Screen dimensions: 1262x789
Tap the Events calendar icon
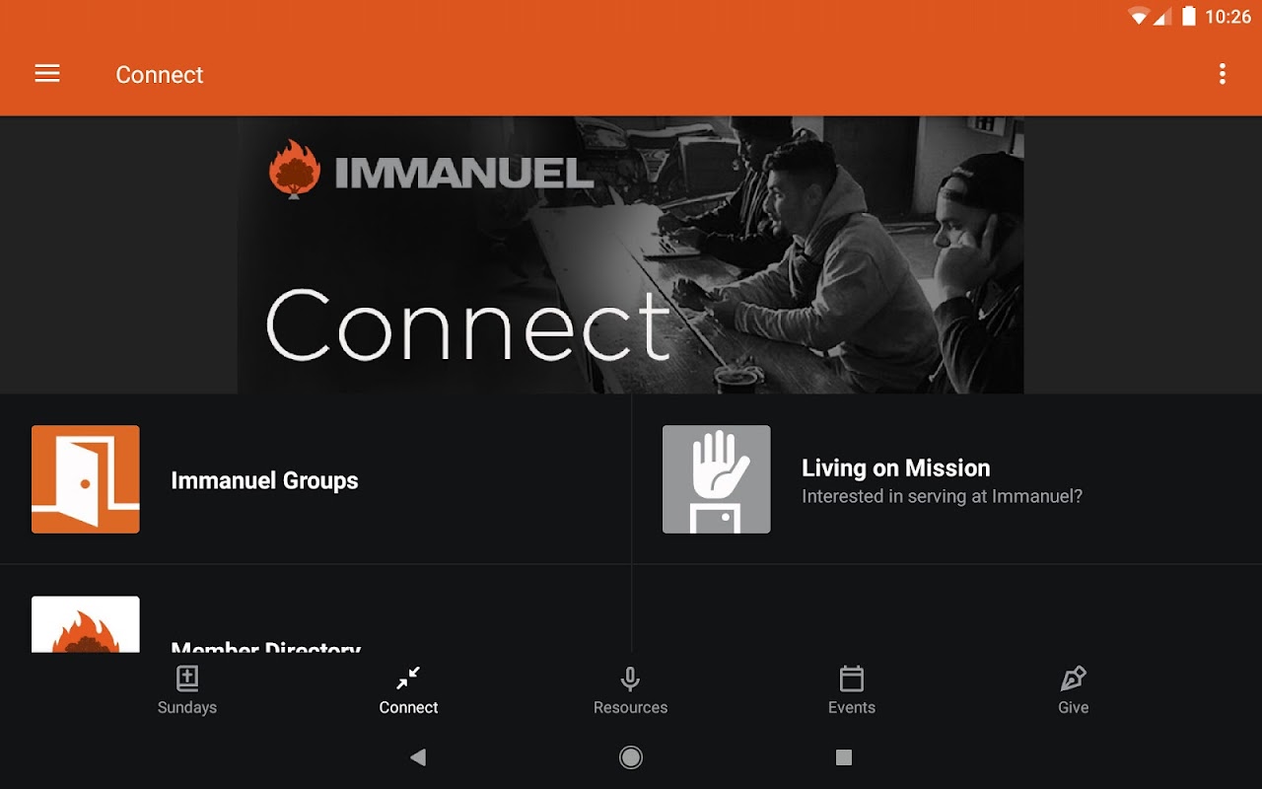852,679
